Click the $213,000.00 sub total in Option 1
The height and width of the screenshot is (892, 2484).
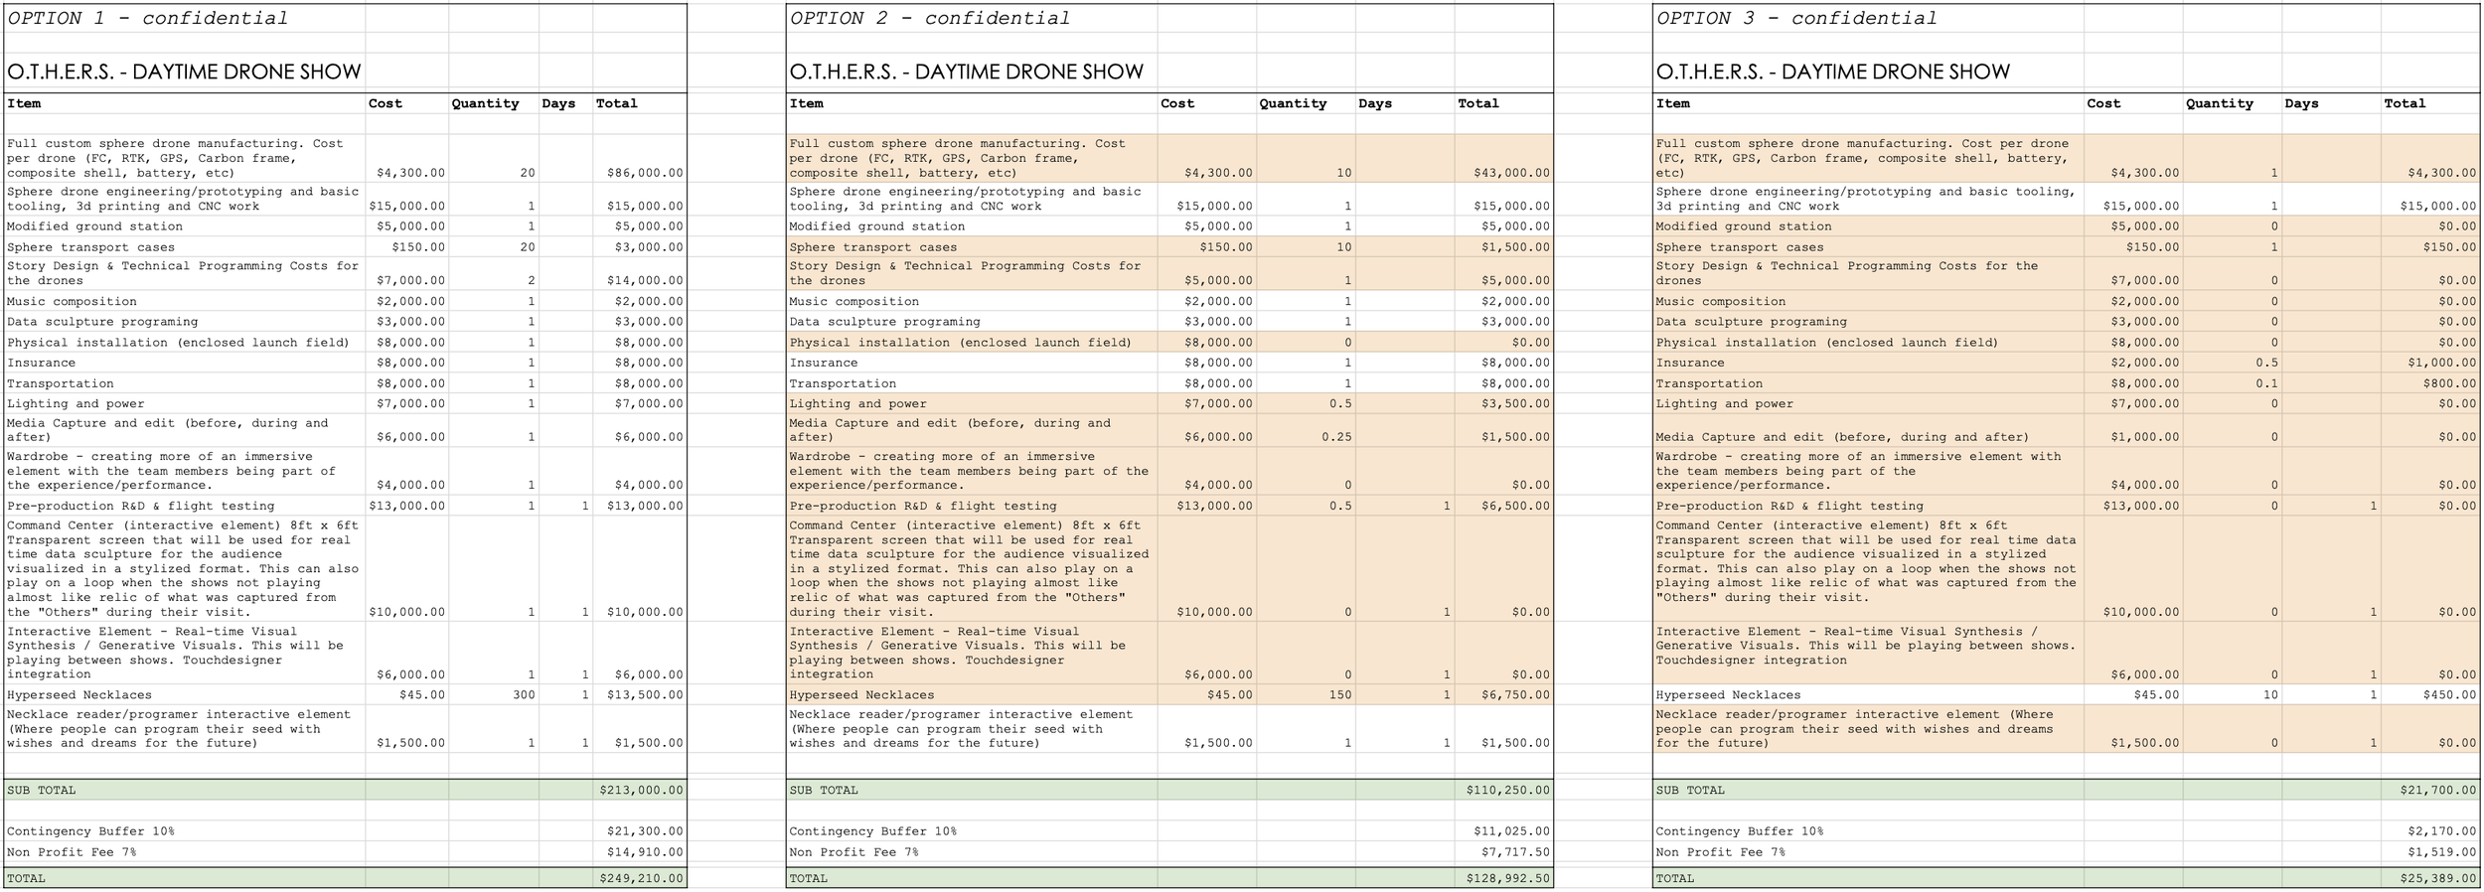(641, 791)
